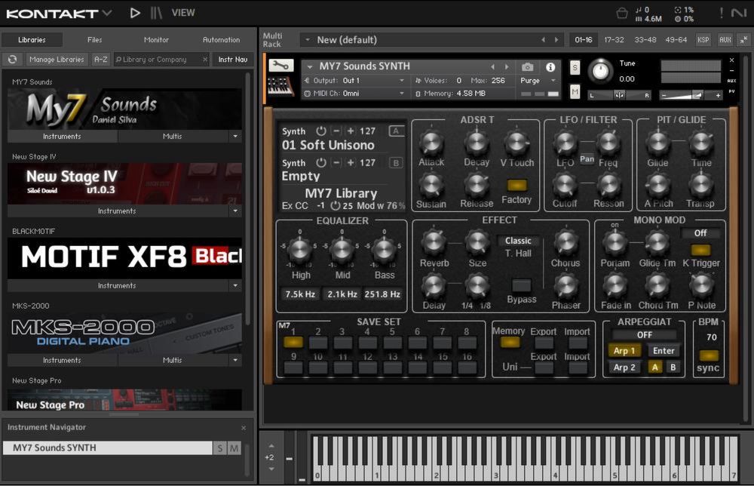
Task: Open the library browser view icon
Action: (x=156, y=13)
